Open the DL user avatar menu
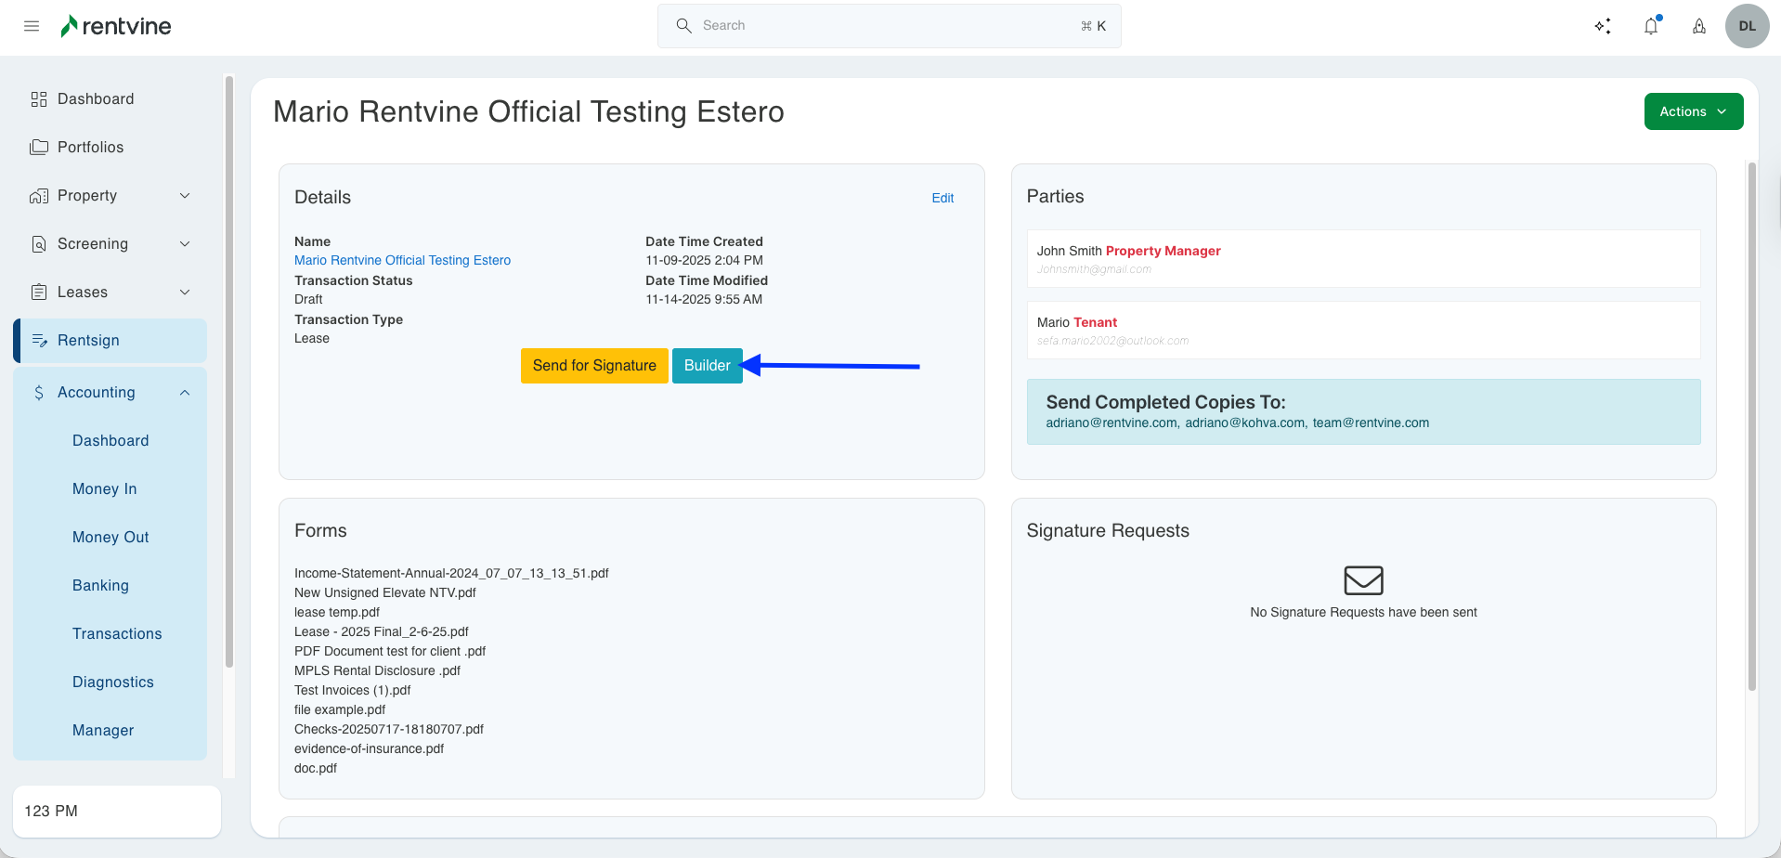Image resolution: width=1781 pixels, height=858 pixels. pos(1747,26)
